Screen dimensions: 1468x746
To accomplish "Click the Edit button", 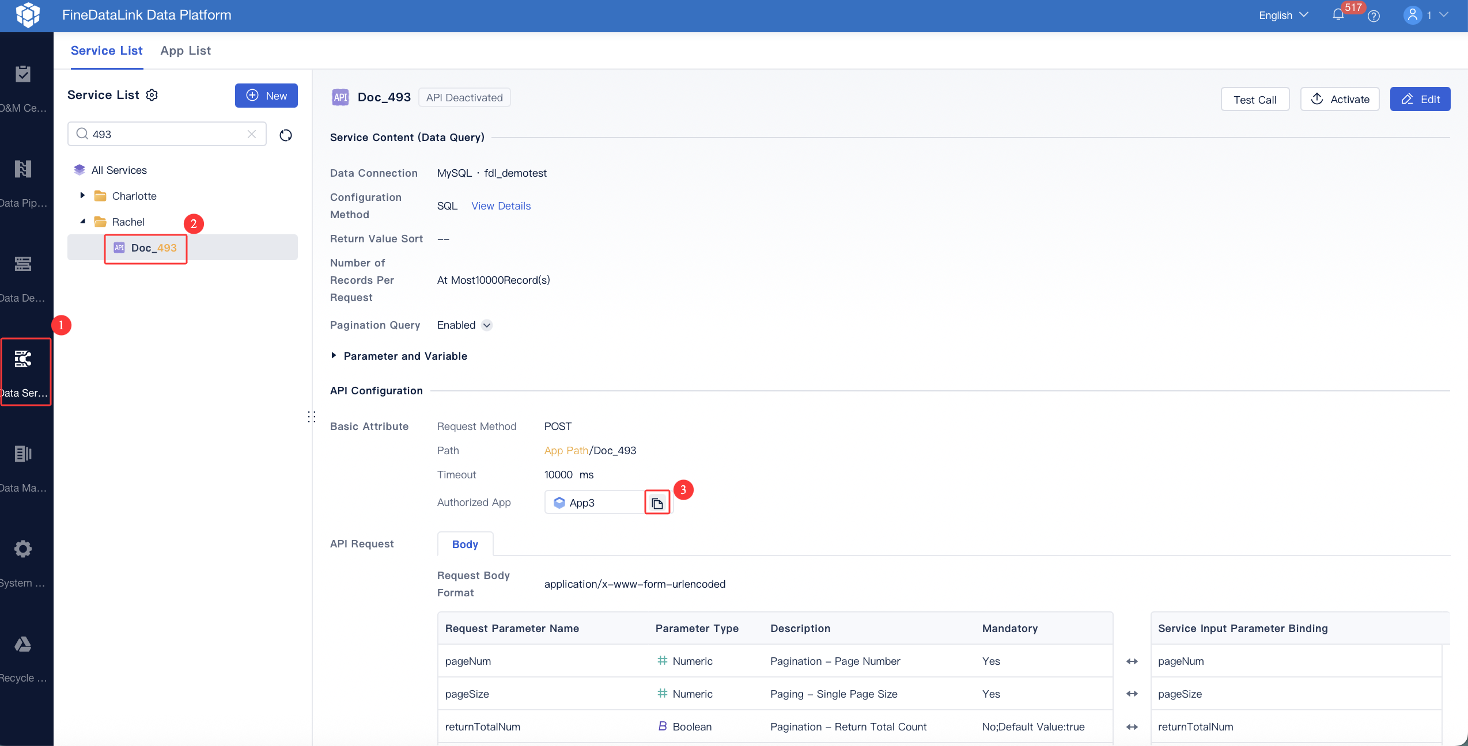I will pyautogui.click(x=1420, y=99).
